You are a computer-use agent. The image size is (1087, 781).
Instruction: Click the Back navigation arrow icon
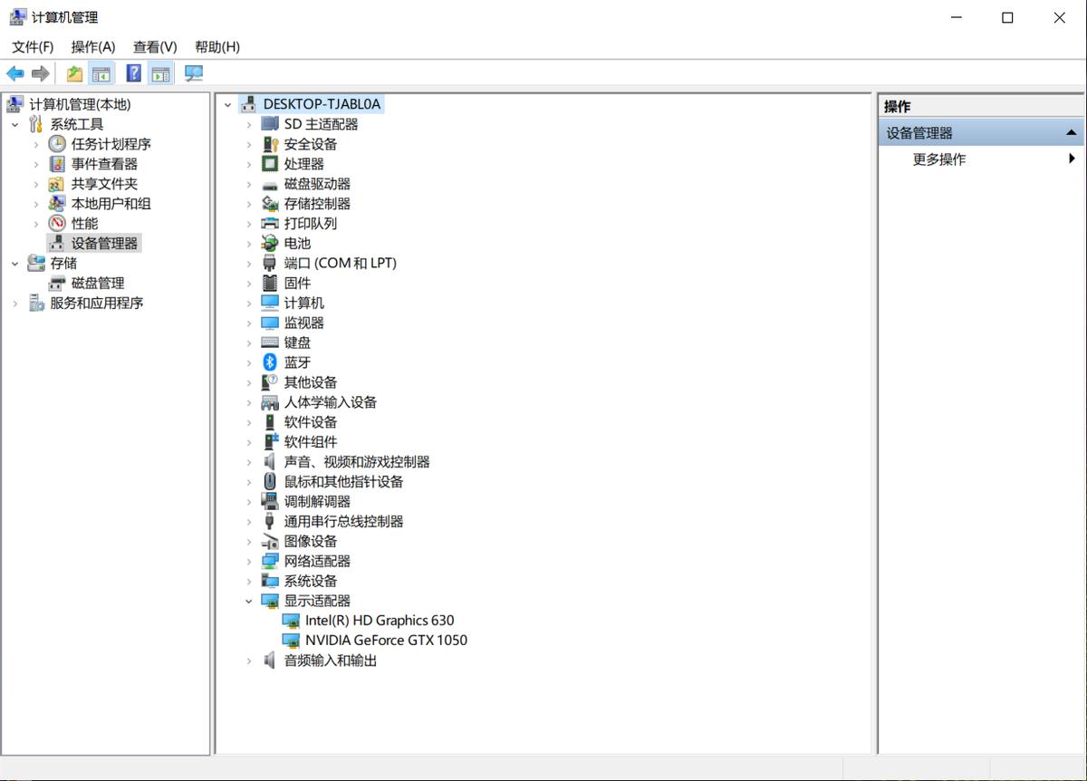point(14,72)
